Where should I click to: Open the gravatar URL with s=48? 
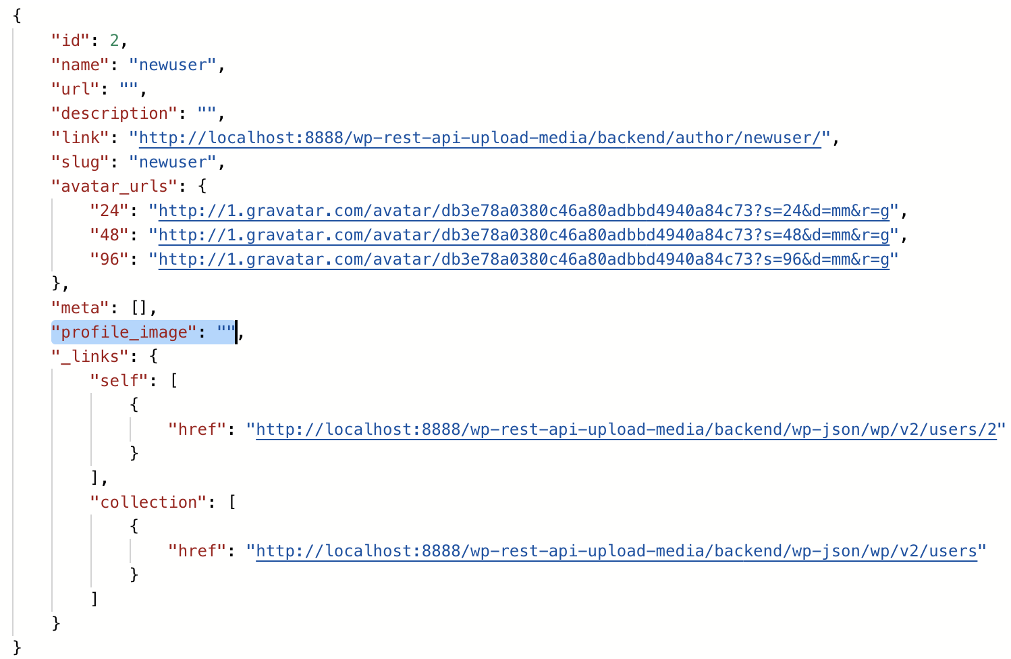pos(524,235)
